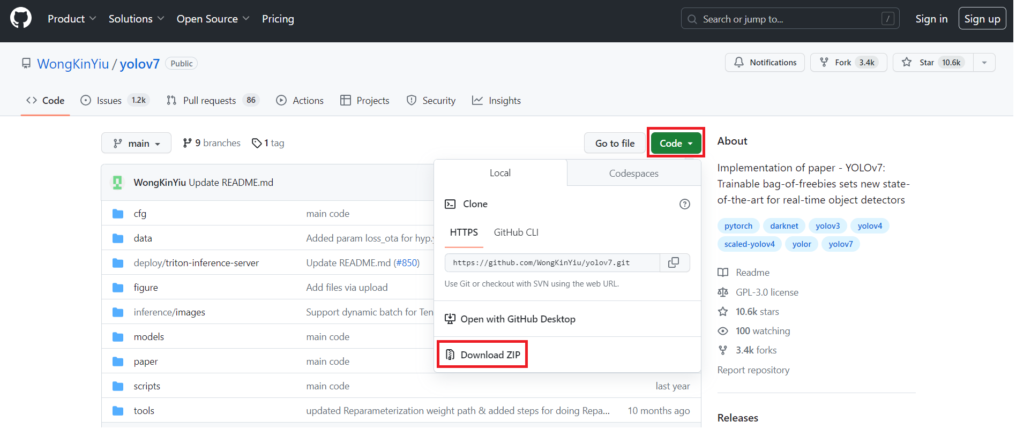Open the yolor topic tag
Image resolution: width=1016 pixels, height=429 pixels.
[x=802, y=244]
